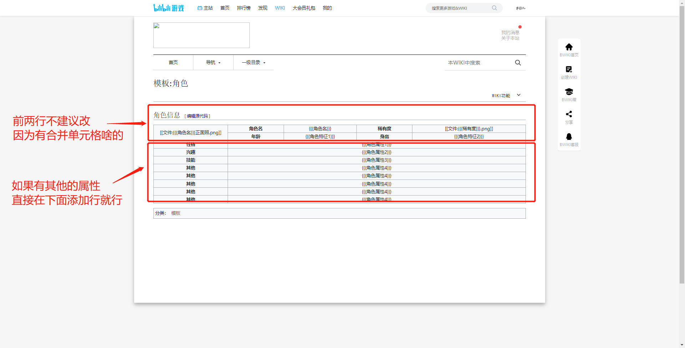Open 我的消息 link
The image size is (685, 348).
[510, 32]
